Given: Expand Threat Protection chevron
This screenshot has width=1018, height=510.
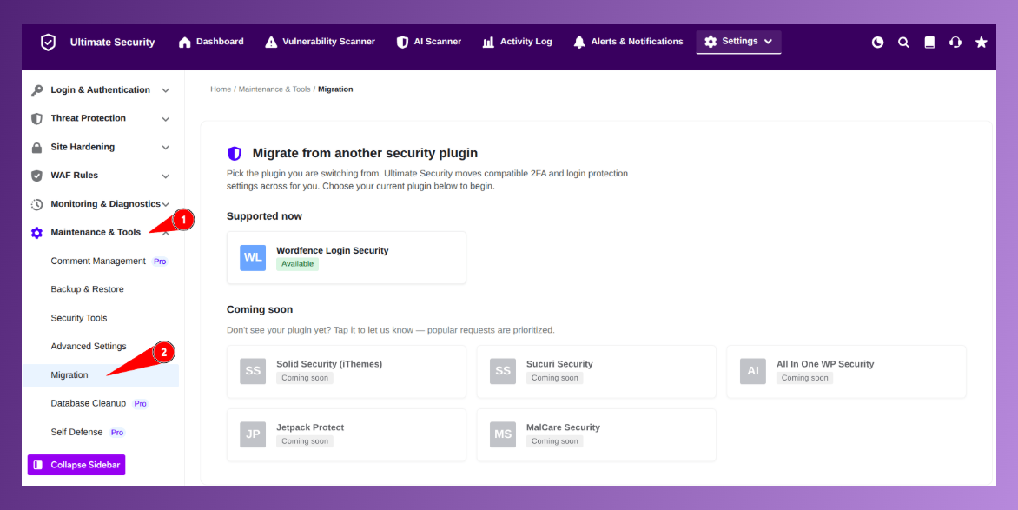Looking at the screenshot, I should coord(166,119).
